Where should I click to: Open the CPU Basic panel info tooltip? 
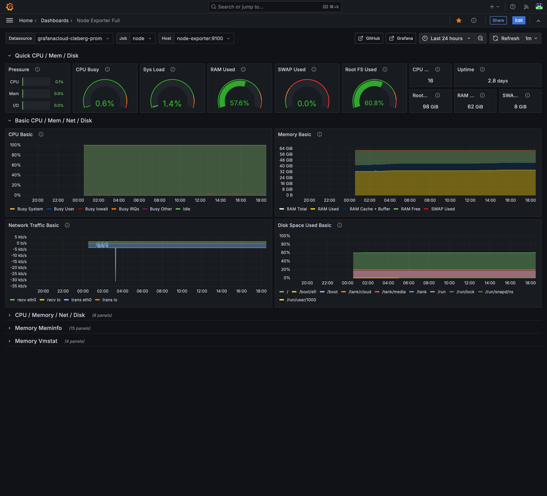(41, 134)
